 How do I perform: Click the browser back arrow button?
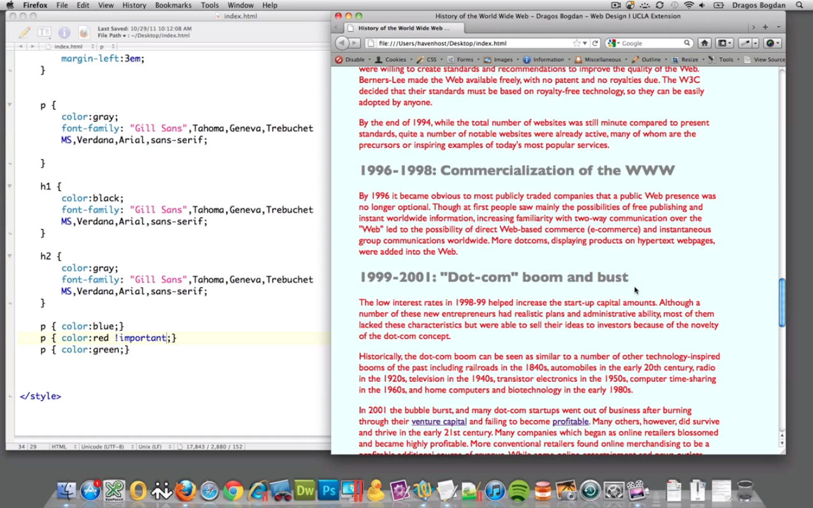coord(342,43)
